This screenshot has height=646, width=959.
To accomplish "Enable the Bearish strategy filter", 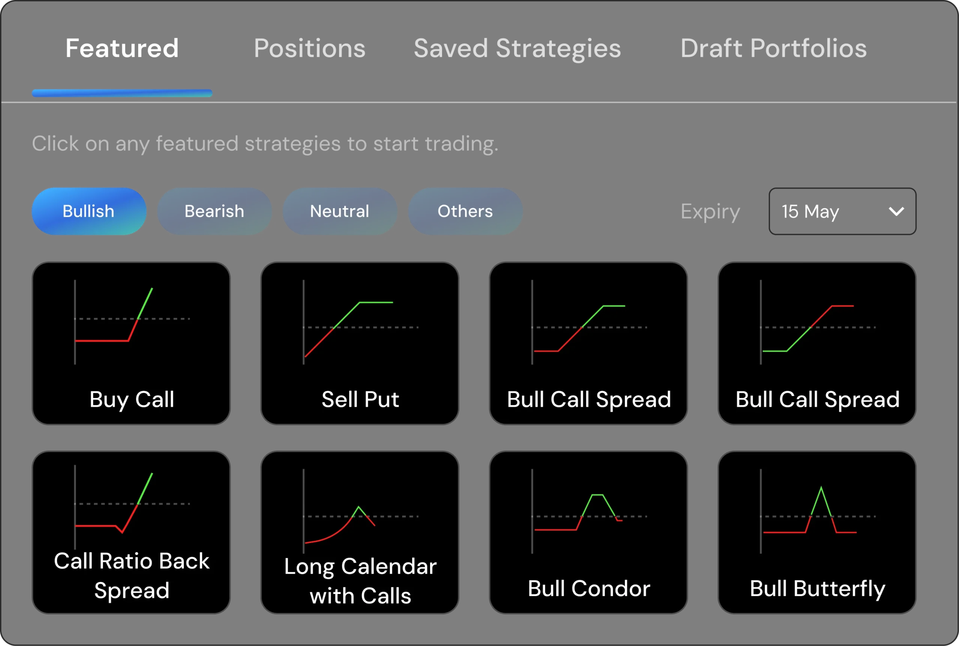I will [x=214, y=211].
